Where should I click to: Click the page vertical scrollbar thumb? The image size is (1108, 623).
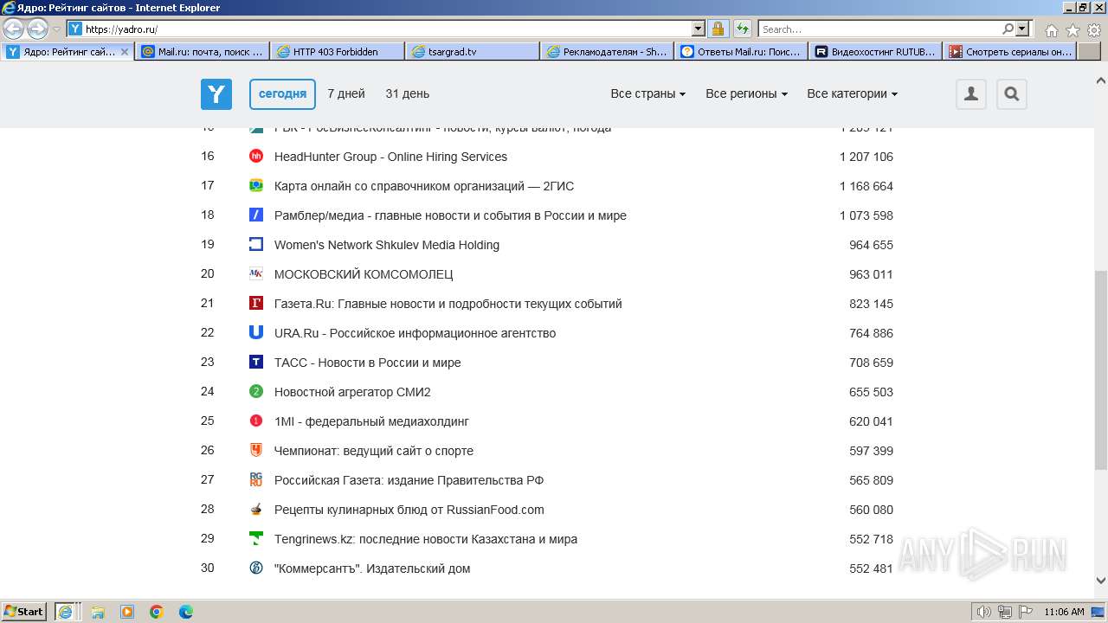click(1101, 370)
